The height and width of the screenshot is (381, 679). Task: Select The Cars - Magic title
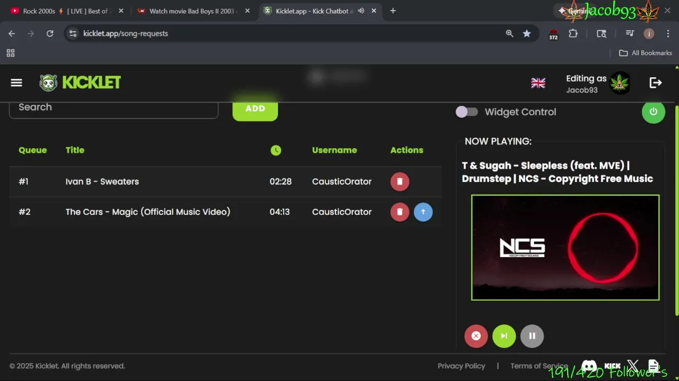click(148, 212)
